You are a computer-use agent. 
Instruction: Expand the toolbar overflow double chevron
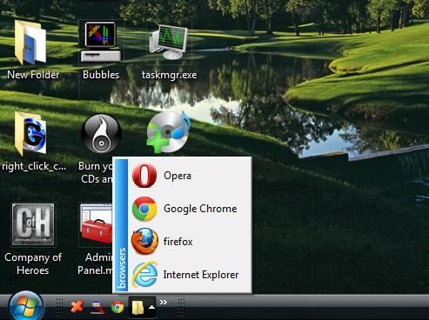(164, 302)
